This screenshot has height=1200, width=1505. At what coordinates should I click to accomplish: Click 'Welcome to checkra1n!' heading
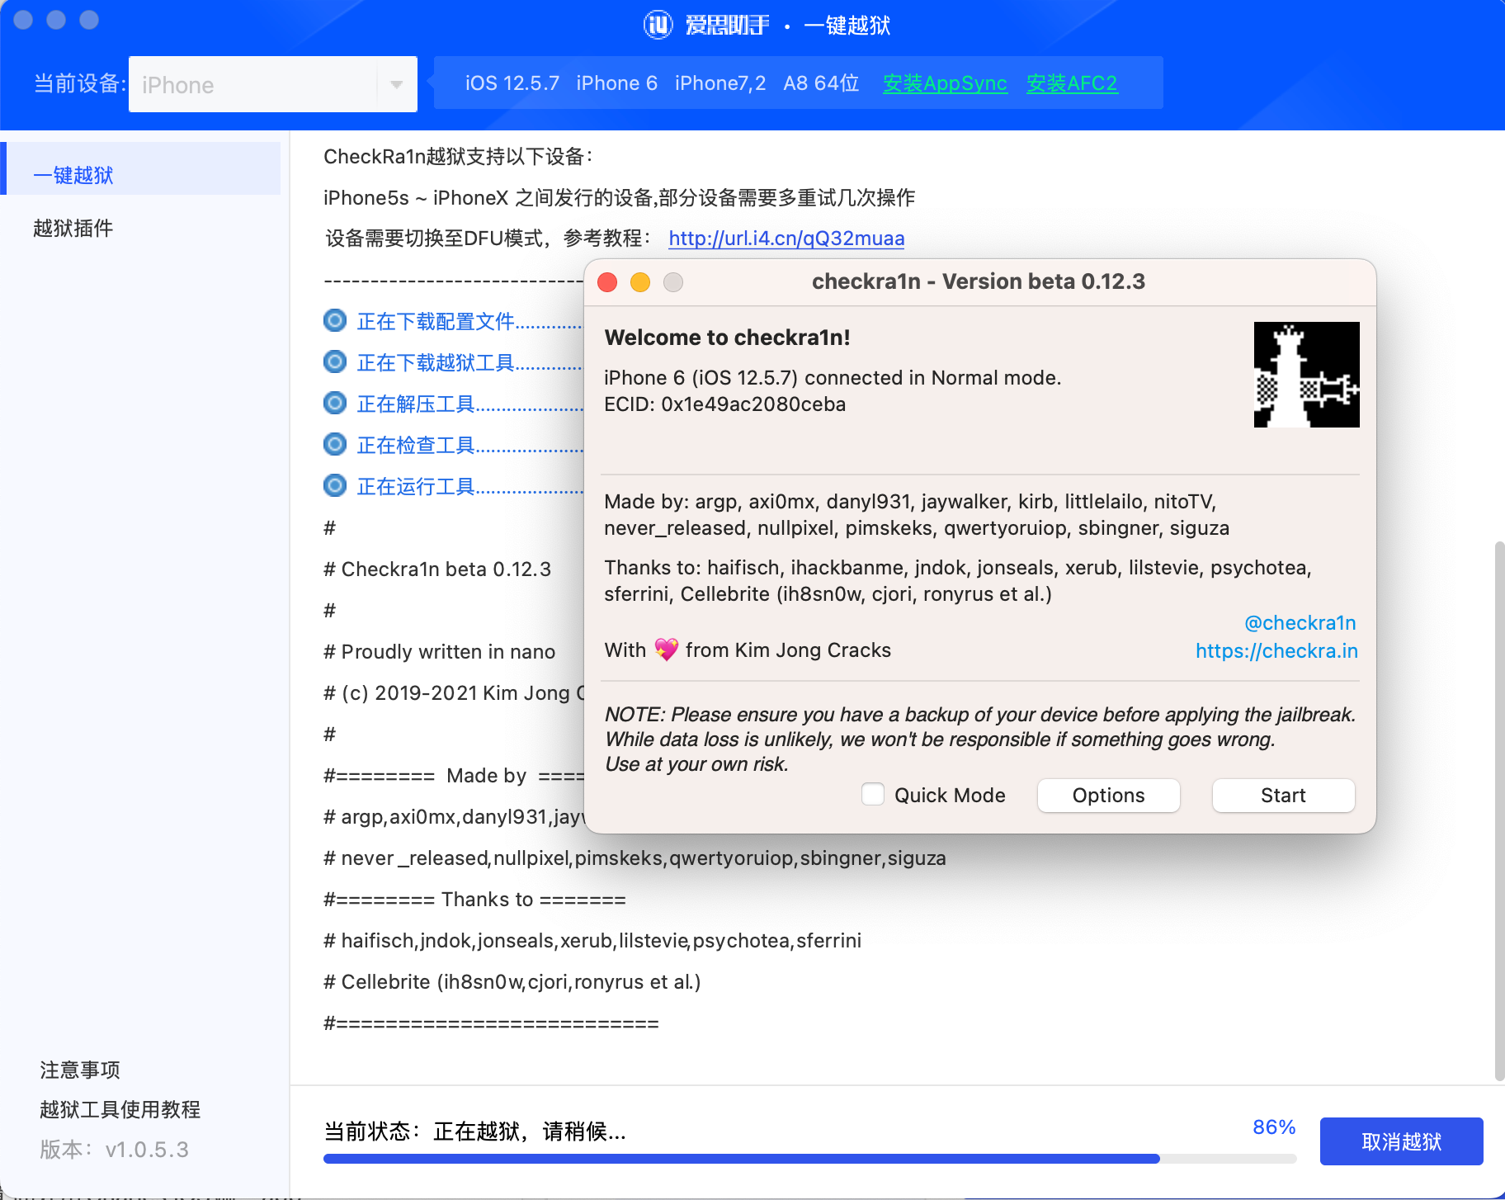click(x=727, y=338)
